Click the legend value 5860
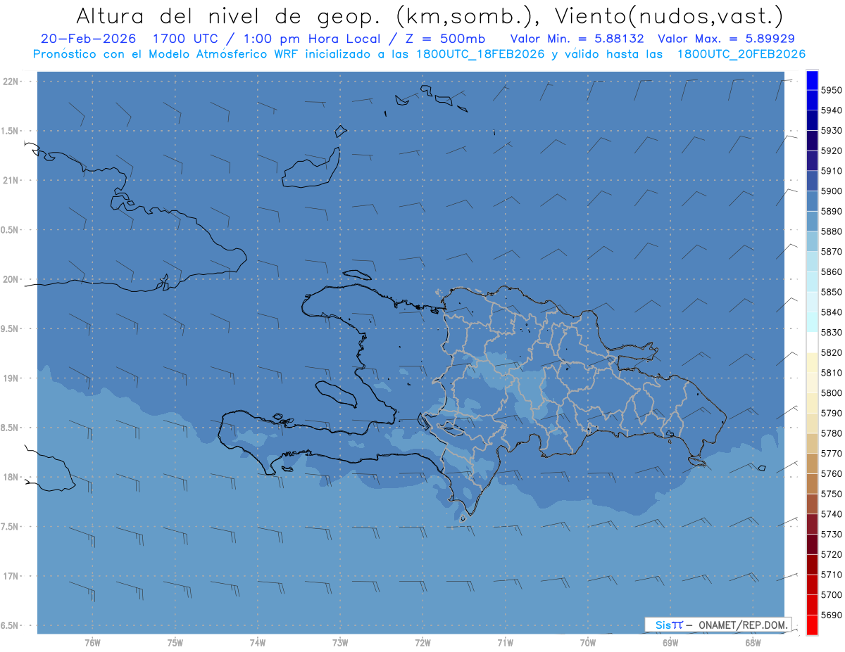The width and height of the screenshot is (845, 652). click(x=831, y=272)
